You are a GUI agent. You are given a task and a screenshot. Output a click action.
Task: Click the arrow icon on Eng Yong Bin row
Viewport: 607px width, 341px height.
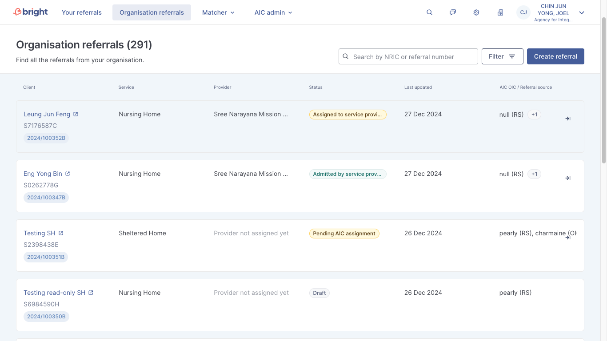coord(568,178)
